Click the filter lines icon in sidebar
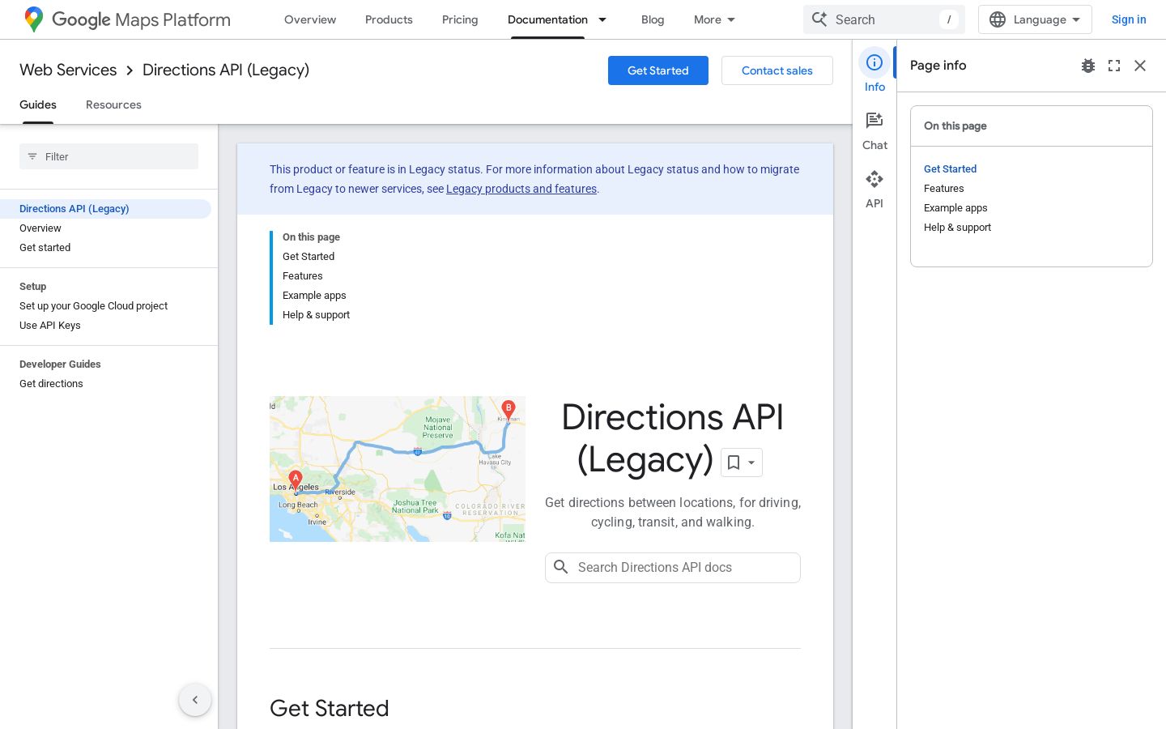This screenshot has height=729, width=1166. 32,156
